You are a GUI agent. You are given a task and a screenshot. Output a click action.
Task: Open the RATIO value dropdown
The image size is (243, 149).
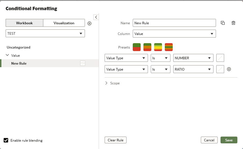(x=193, y=69)
